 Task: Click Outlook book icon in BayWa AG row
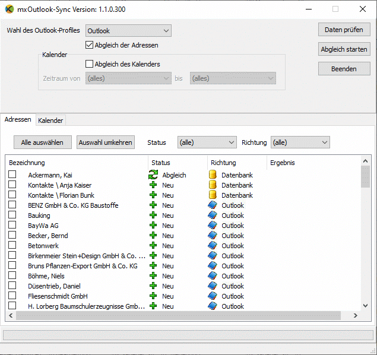(x=213, y=225)
